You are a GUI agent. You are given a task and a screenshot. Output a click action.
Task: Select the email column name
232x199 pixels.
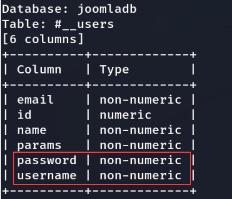pyautogui.click(x=35, y=100)
